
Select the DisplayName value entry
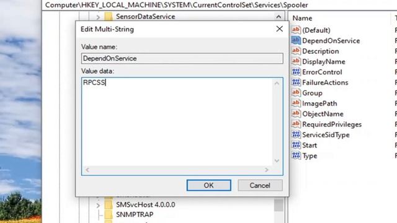pos(324,61)
